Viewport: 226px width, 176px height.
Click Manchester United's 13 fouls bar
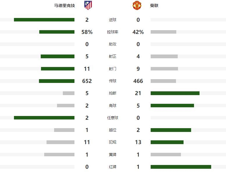(x=167, y=142)
